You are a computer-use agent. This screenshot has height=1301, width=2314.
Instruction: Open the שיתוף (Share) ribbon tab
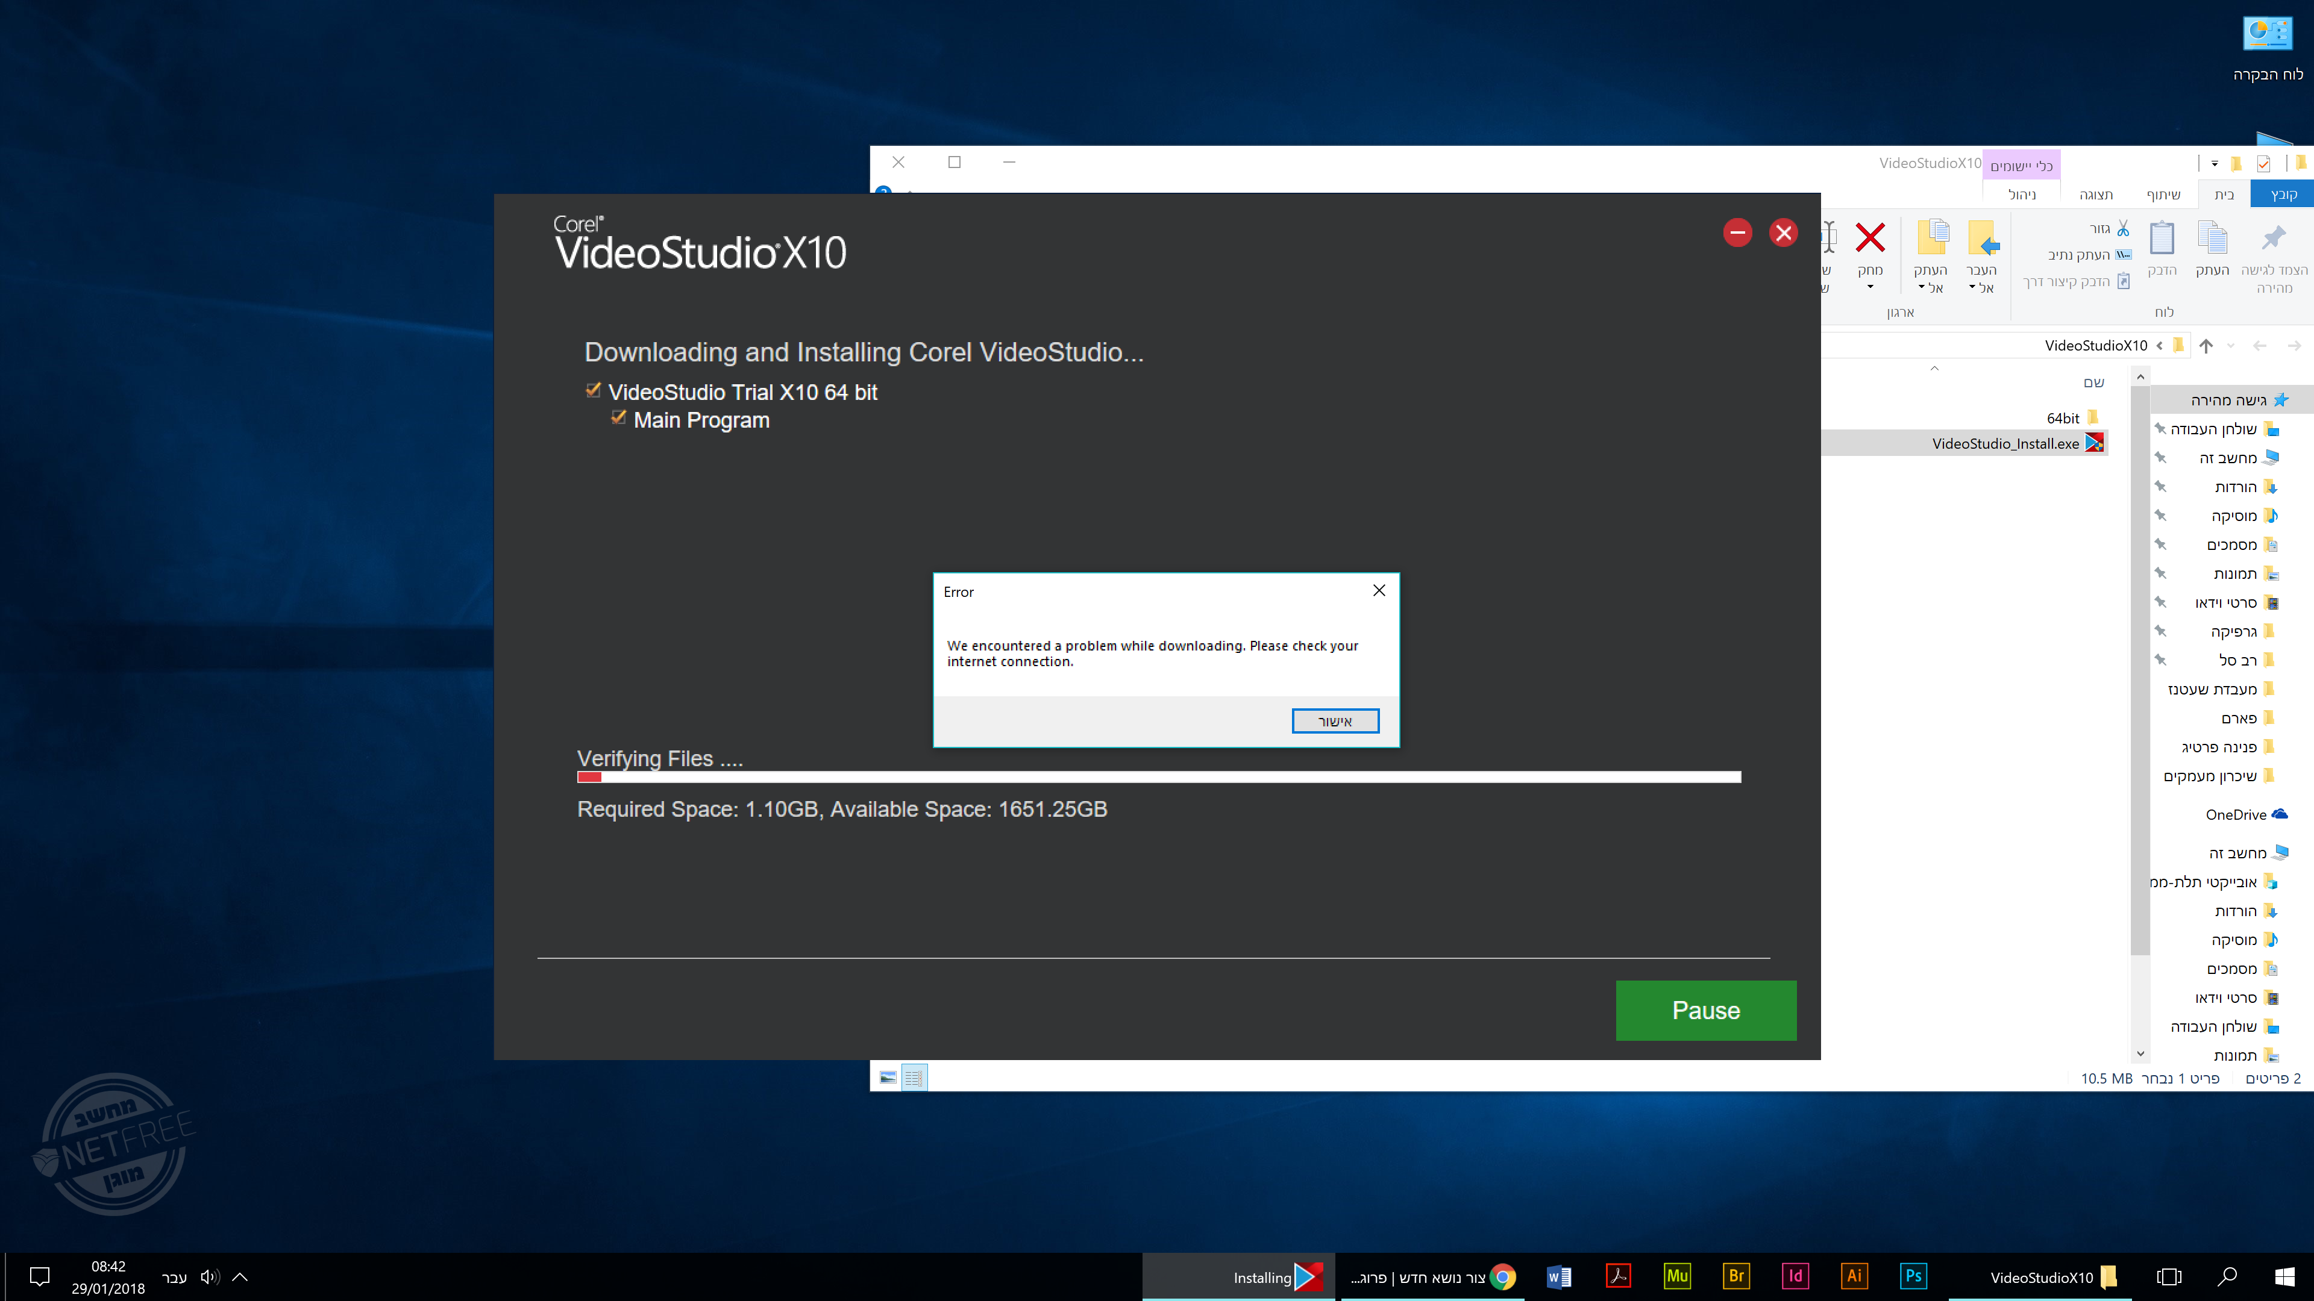2163,194
